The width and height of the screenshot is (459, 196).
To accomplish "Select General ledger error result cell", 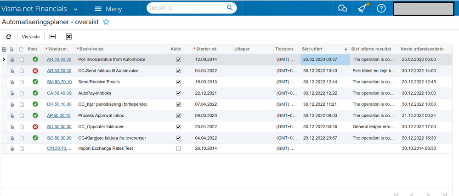I will [374, 126].
